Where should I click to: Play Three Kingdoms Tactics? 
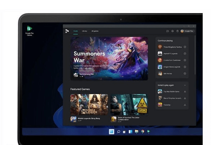(185, 47)
